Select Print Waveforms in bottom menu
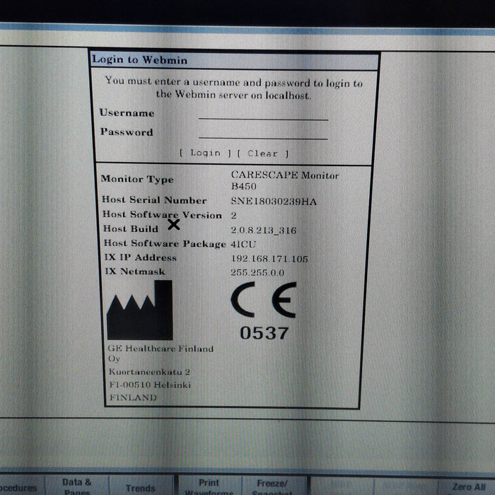The image size is (495, 495). click(209, 486)
